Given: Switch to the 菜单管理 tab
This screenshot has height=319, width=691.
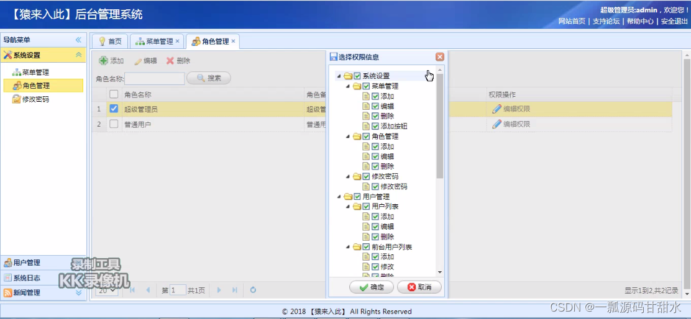Looking at the screenshot, I should tap(157, 42).
